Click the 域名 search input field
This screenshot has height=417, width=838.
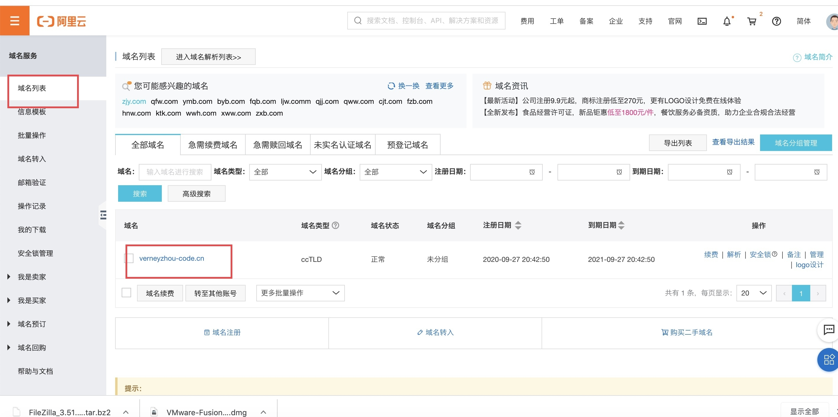tap(175, 172)
